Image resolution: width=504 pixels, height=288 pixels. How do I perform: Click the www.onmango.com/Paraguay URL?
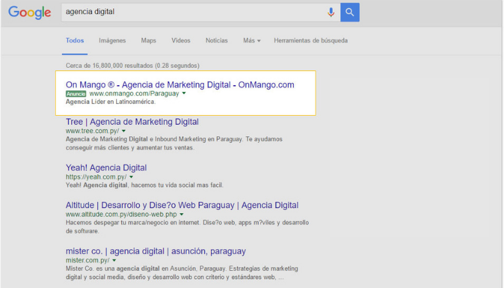pyautogui.click(x=134, y=93)
